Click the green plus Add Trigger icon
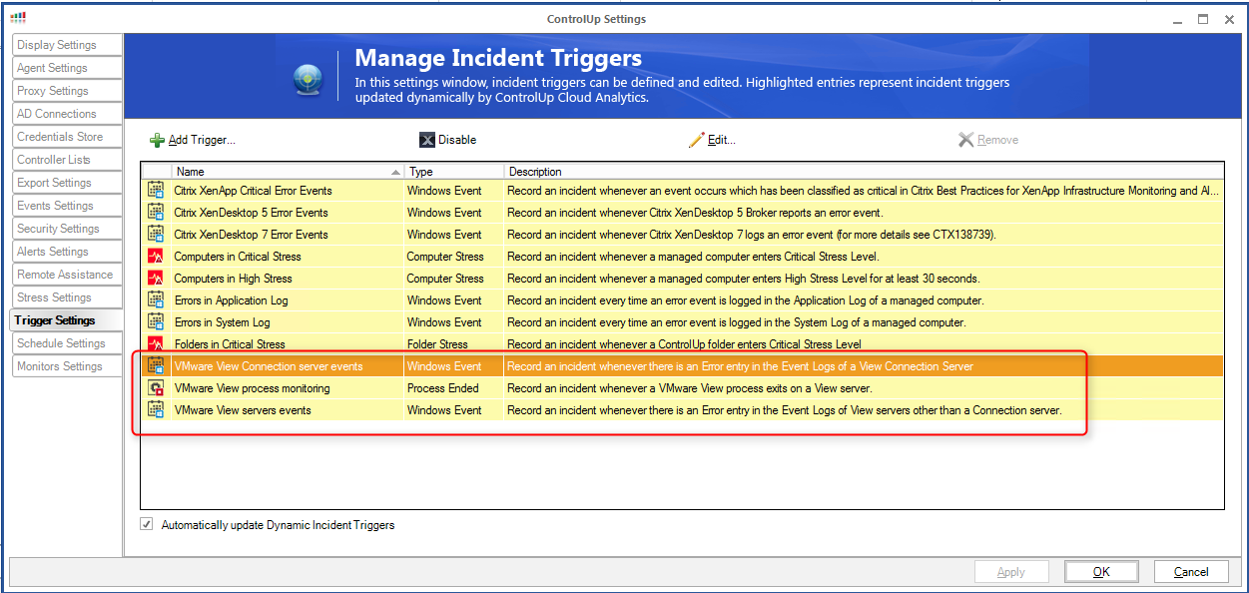This screenshot has height=593, width=1249. tap(157, 140)
